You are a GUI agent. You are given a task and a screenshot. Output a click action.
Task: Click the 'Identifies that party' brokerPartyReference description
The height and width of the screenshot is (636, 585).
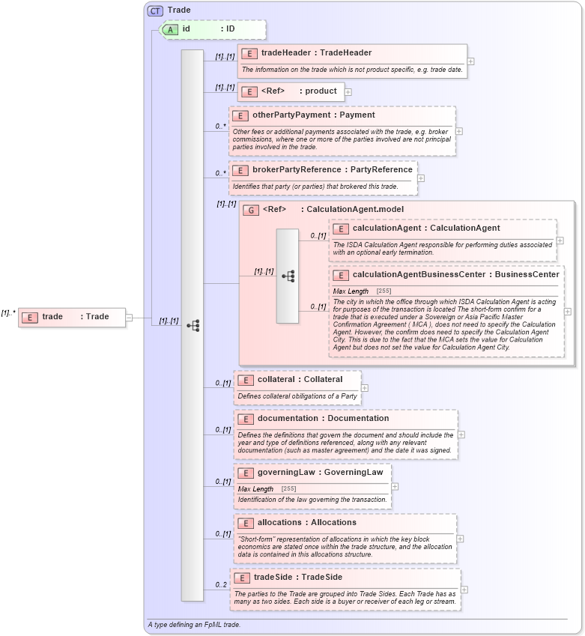(315, 187)
